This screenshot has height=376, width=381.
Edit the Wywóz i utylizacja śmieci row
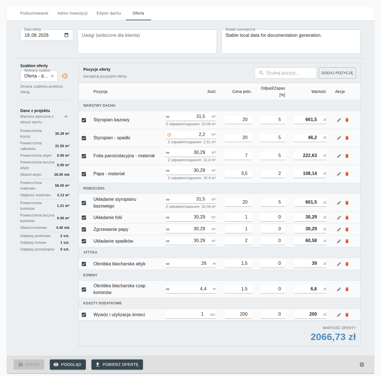(x=339, y=315)
